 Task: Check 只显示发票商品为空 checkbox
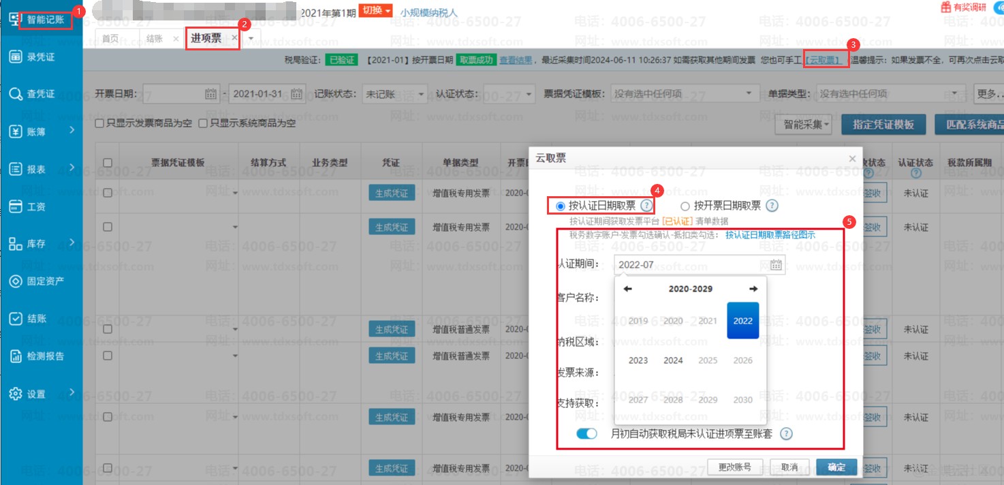click(100, 124)
